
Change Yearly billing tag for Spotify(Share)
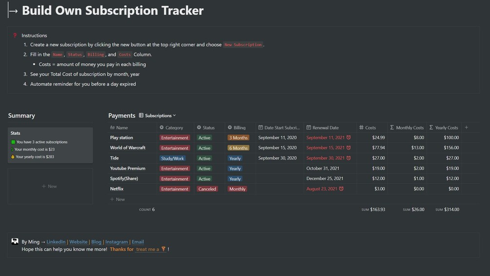coord(235,179)
